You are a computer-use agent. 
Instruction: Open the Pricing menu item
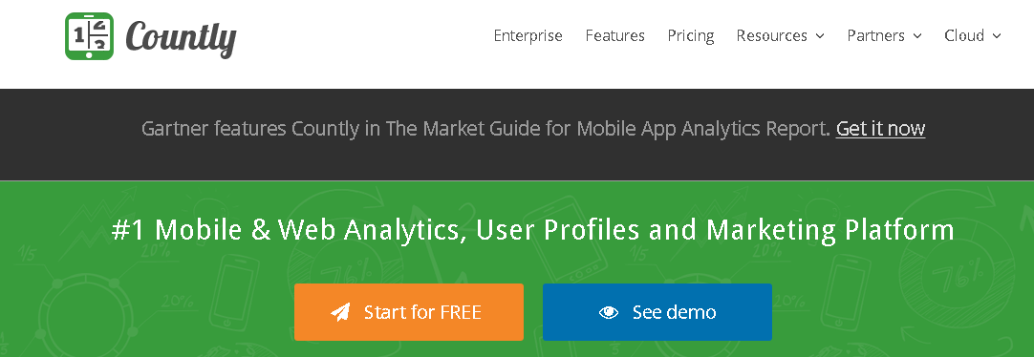(690, 35)
